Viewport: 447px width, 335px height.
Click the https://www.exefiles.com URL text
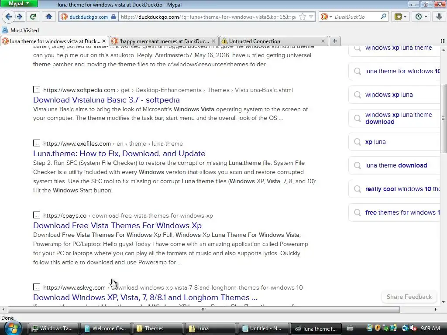[77, 144]
